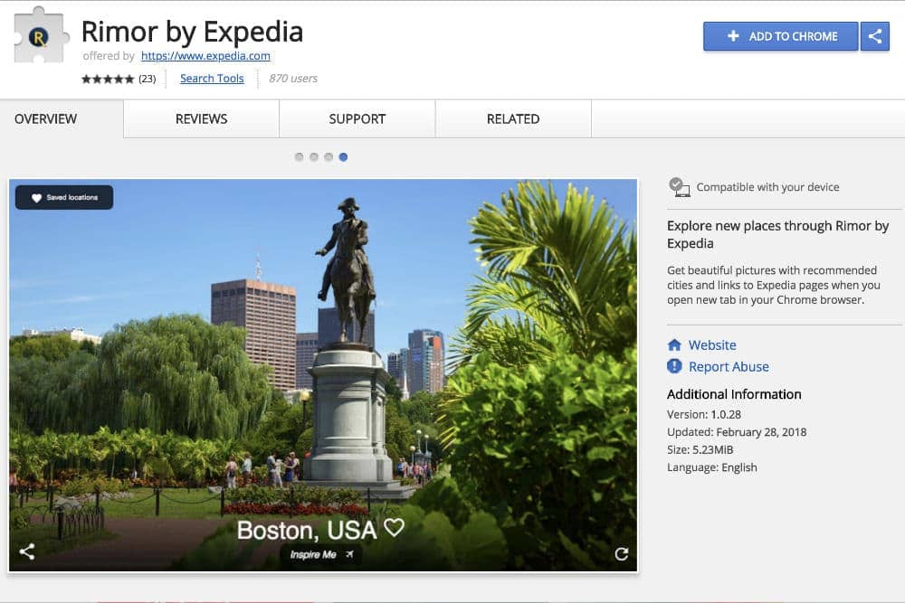Select the first carousel dot

(x=299, y=156)
